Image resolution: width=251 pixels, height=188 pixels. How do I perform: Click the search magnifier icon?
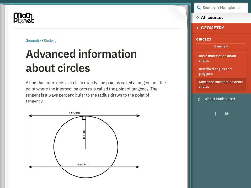point(199,8)
